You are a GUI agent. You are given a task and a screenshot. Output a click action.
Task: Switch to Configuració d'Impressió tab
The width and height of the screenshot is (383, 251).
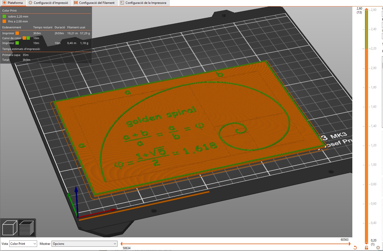point(49,3)
